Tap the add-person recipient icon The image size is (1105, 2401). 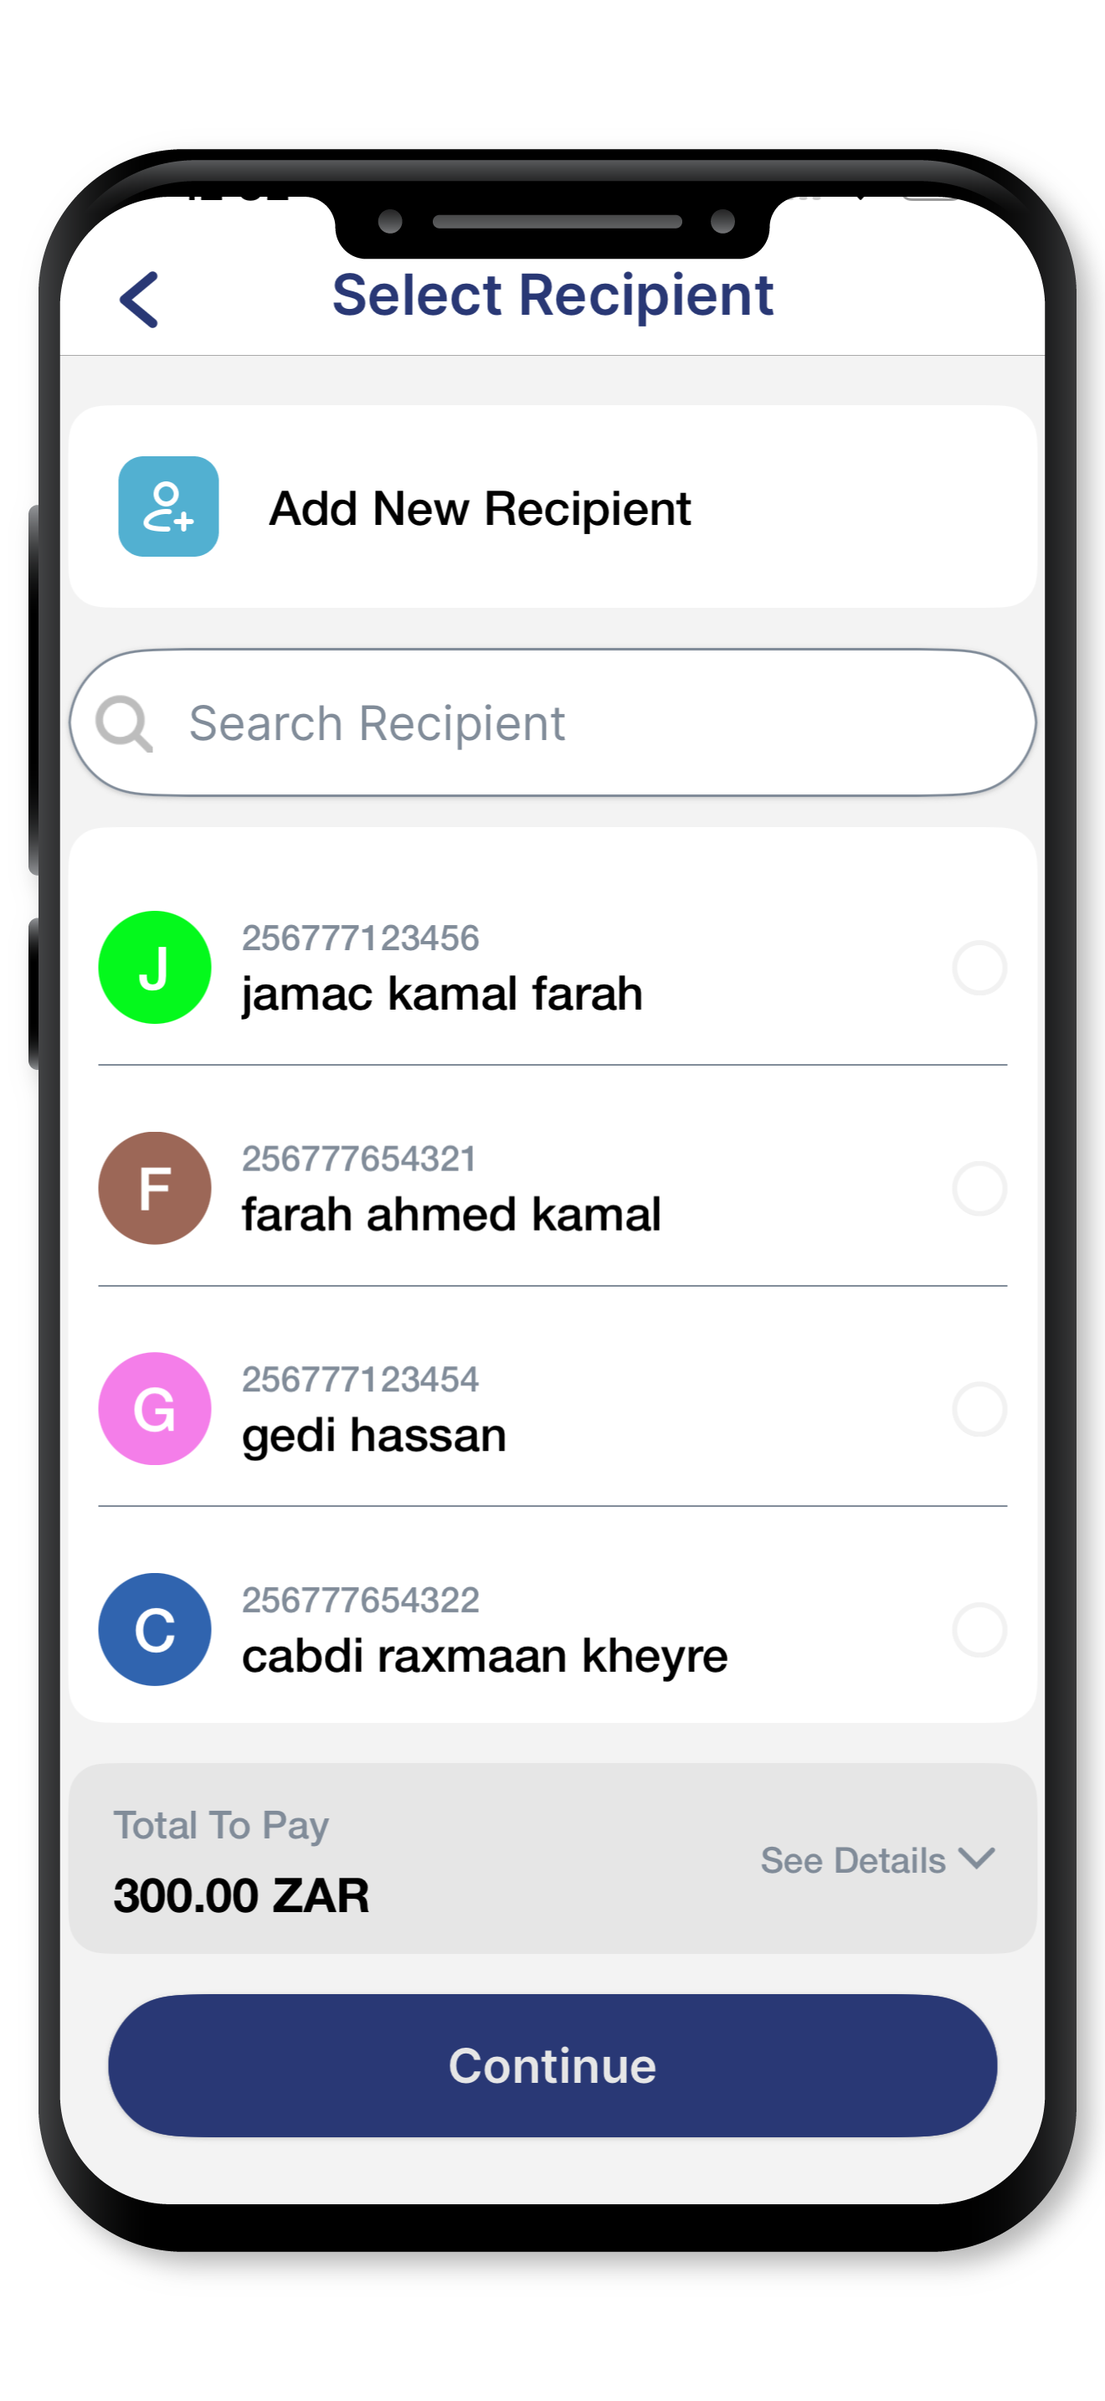pyautogui.click(x=168, y=506)
